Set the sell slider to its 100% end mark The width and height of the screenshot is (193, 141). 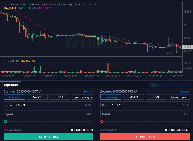tap(189, 122)
